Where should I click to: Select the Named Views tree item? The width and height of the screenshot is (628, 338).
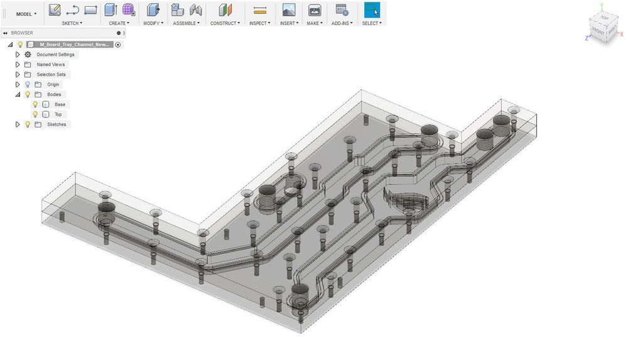click(x=50, y=65)
